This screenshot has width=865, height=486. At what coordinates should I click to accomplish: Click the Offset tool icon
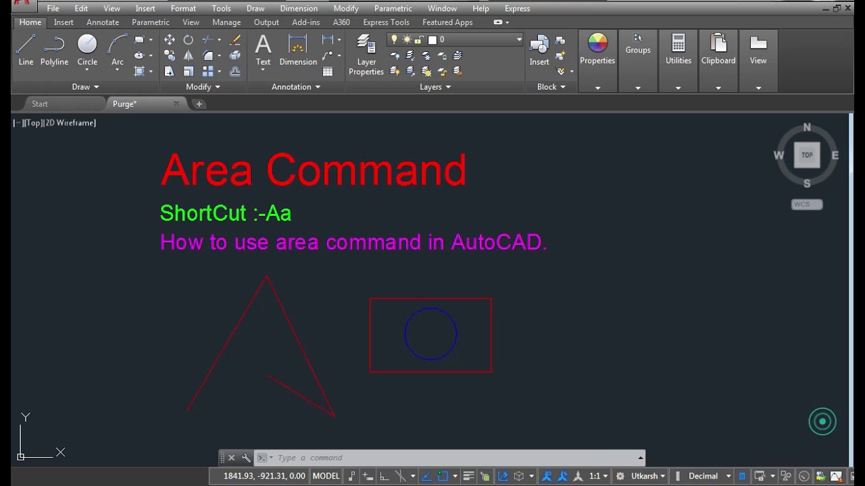[x=235, y=71]
